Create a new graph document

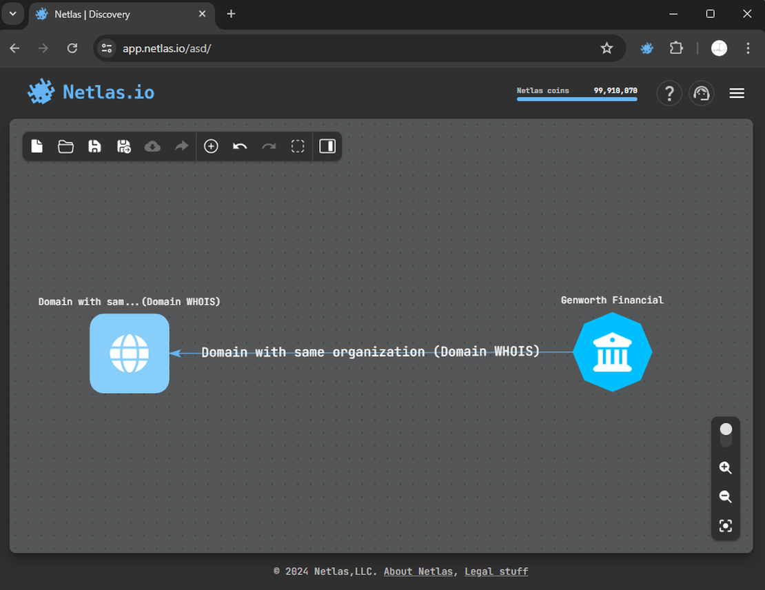point(37,146)
